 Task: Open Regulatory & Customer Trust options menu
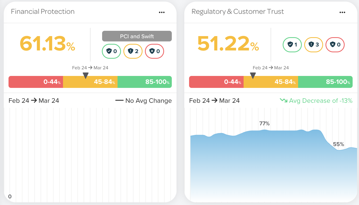coord(342,12)
